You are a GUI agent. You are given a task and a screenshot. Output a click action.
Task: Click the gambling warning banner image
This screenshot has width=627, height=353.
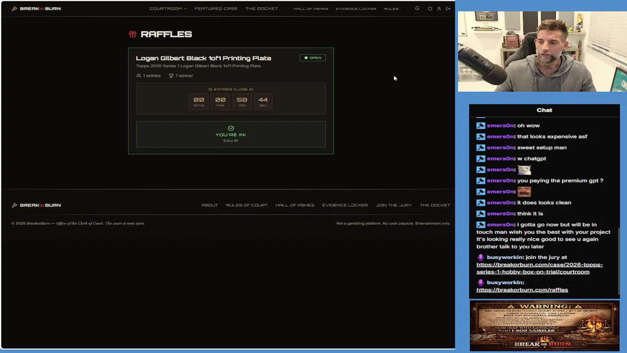coord(544,326)
